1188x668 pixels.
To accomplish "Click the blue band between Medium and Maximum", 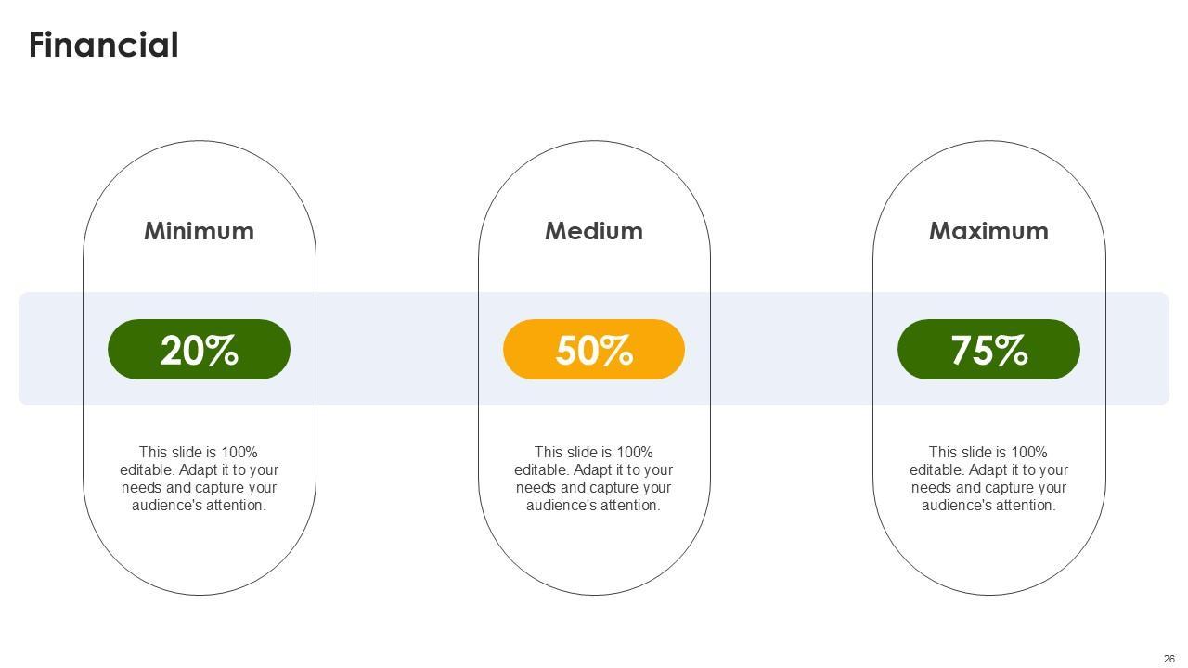I will 792,349.
